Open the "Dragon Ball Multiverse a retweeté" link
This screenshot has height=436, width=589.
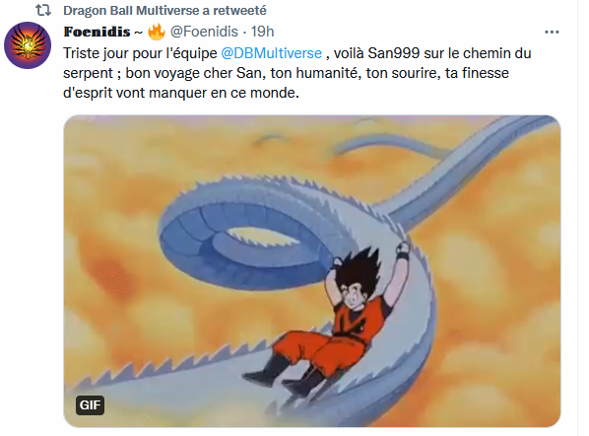pyautogui.click(x=164, y=11)
